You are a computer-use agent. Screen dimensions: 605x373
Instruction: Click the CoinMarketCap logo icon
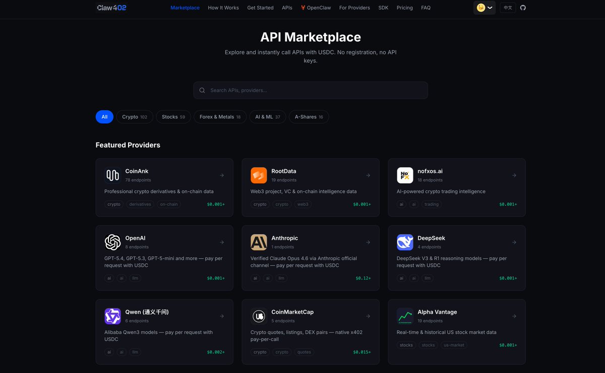click(x=259, y=316)
